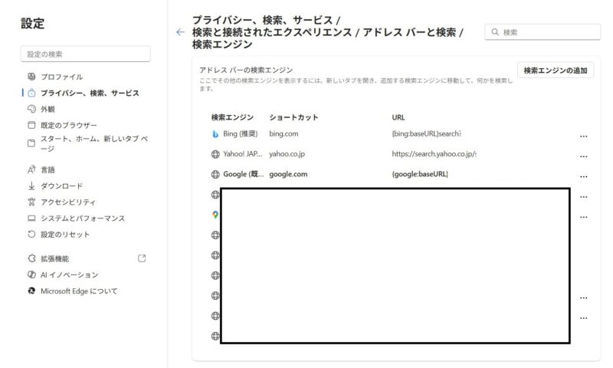Click the 設定のリセット reset arrow icon
The image size is (613, 368).
(x=31, y=235)
